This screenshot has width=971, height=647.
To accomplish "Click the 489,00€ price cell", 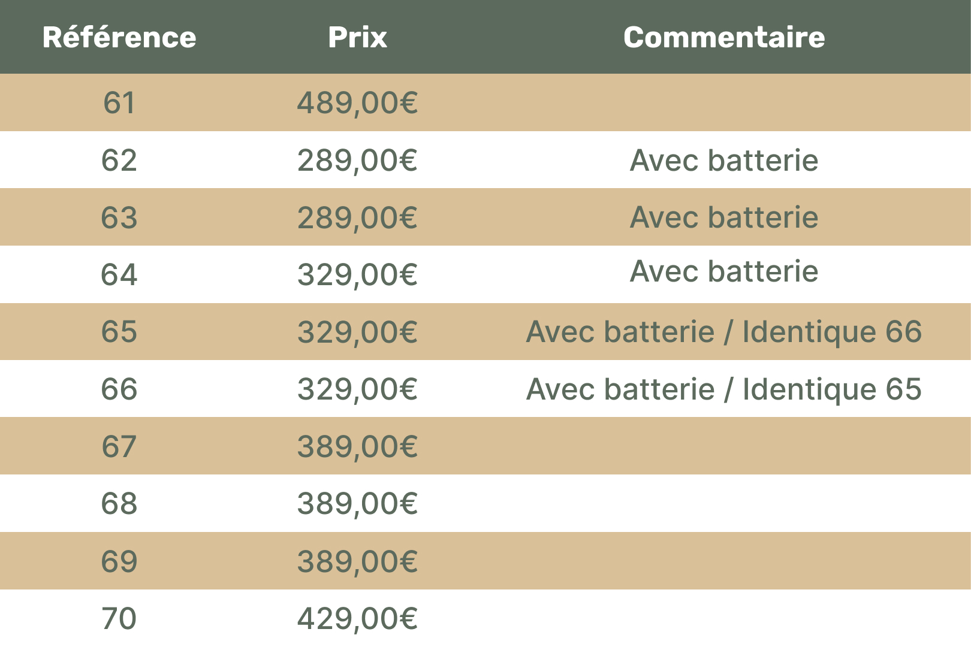I will [x=357, y=102].
